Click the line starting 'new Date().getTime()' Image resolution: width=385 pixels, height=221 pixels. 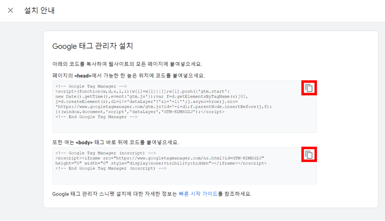pyautogui.click(x=152, y=97)
